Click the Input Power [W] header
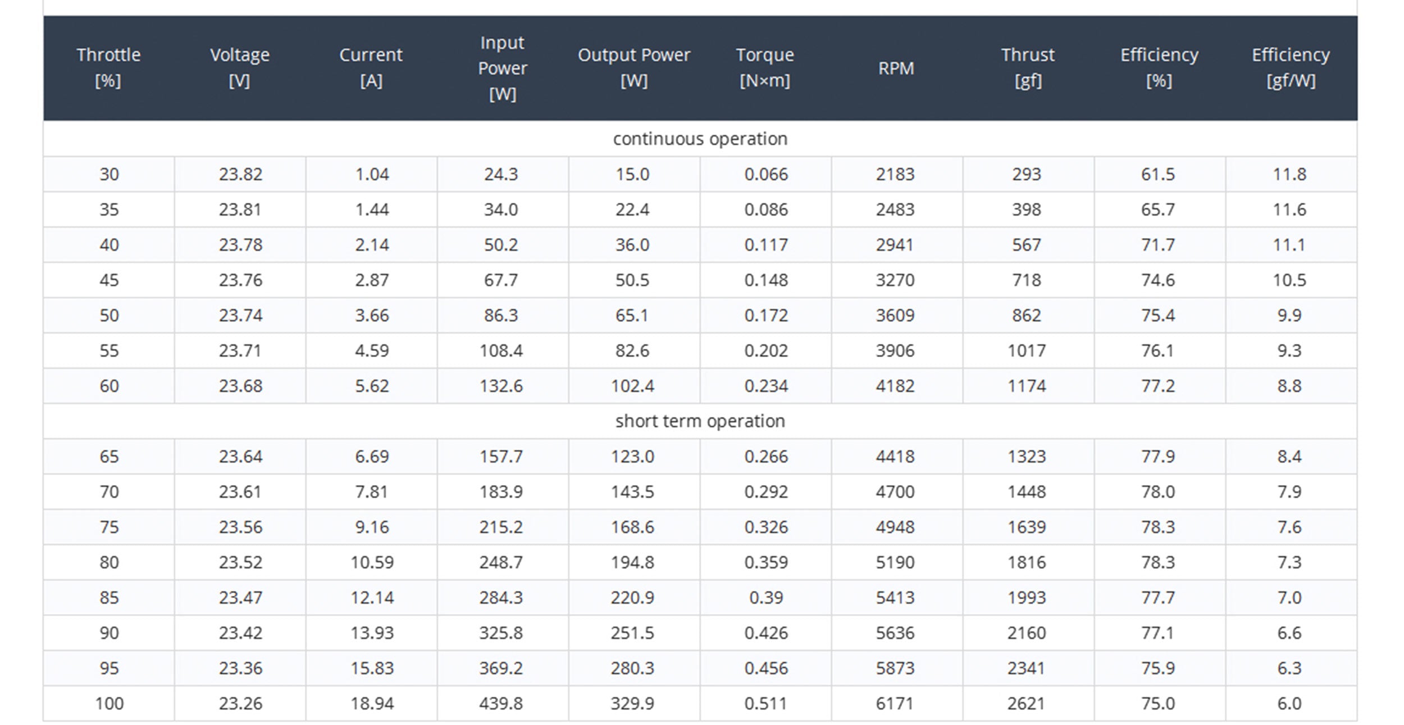Viewport: 1404px width, 725px height. coord(502,68)
